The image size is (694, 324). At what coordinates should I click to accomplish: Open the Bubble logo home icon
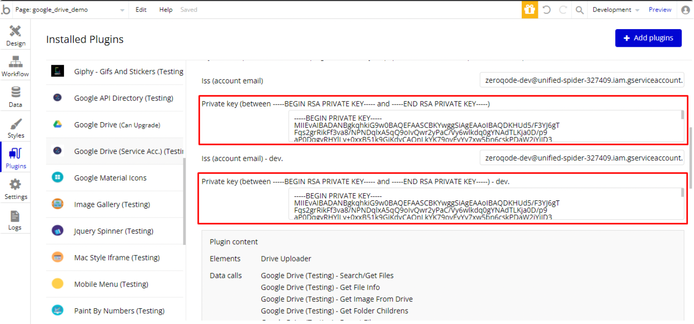tap(6, 9)
